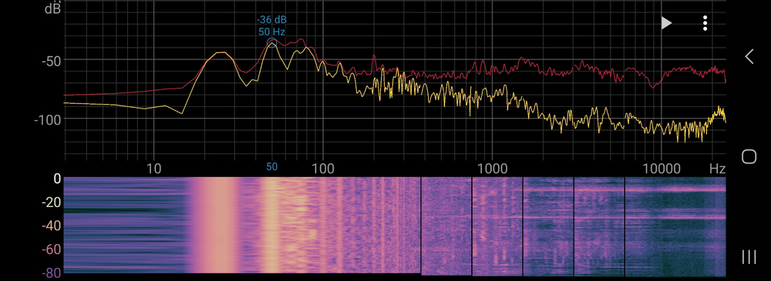Tap the 100 frequency axis label
Screen dimensions: 771x281
coord(322,169)
